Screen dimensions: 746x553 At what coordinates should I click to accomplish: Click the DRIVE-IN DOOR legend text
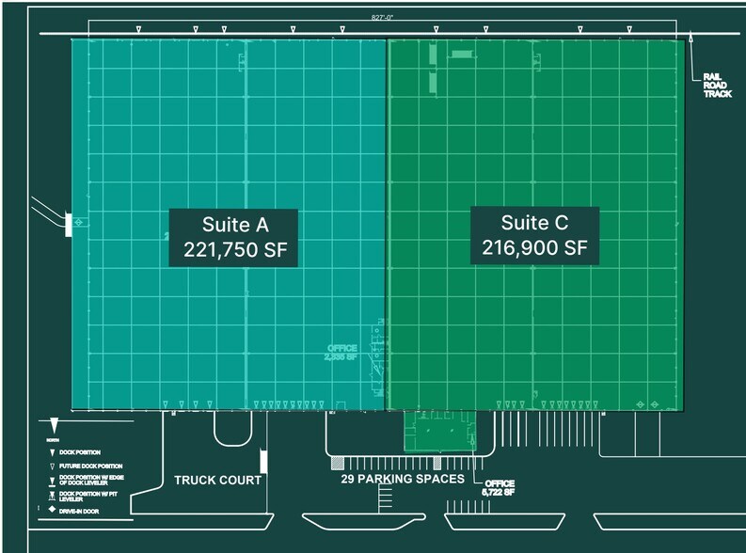(x=81, y=511)
